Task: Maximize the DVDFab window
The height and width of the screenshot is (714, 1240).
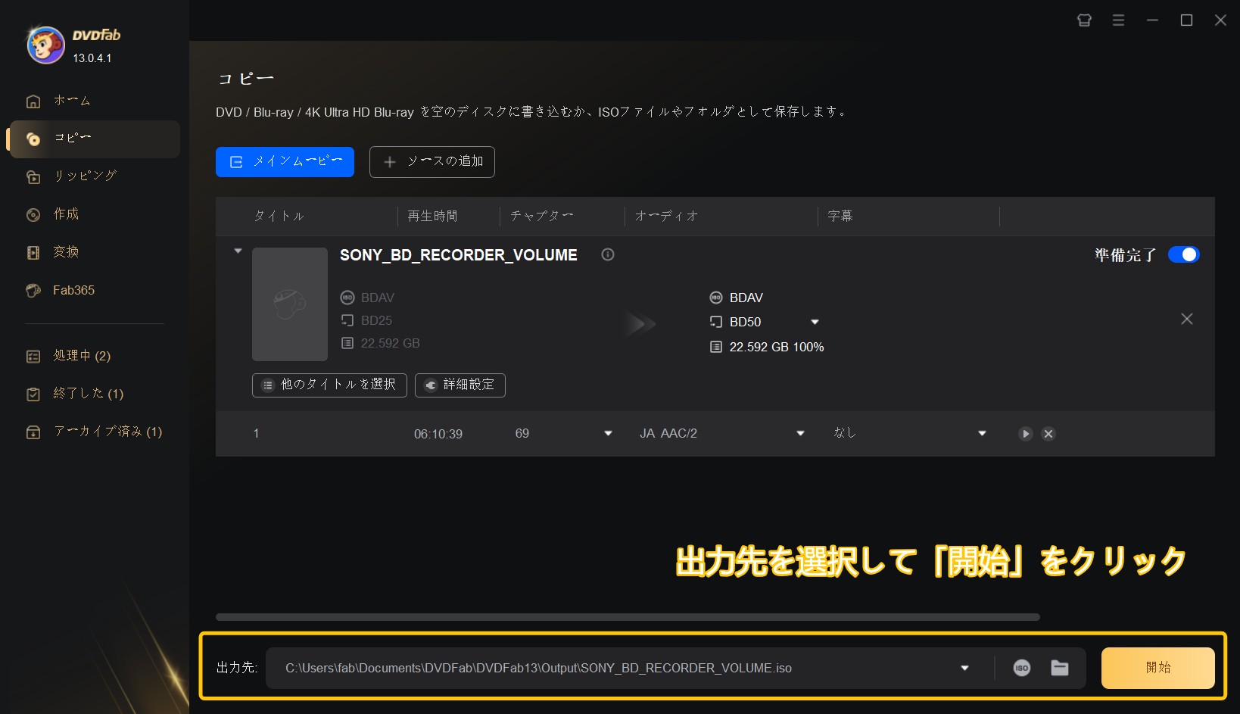Action: click(1186, 20)
